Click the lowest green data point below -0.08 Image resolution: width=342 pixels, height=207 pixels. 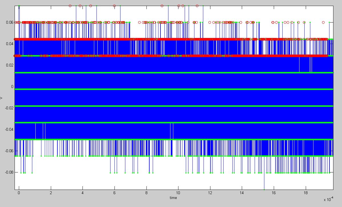pos(264,189)
